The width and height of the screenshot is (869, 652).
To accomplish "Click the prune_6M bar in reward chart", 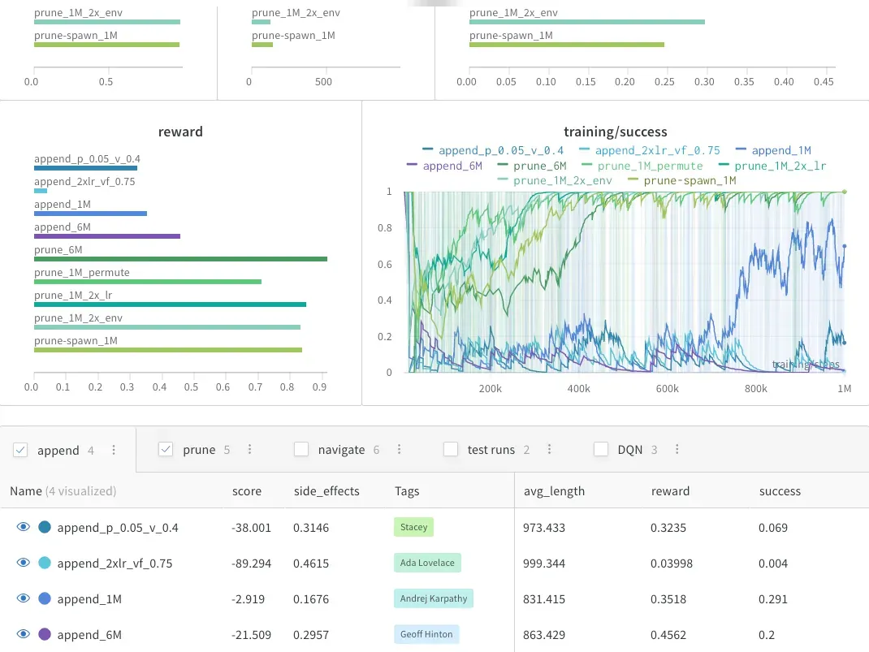I will point(180,259).
